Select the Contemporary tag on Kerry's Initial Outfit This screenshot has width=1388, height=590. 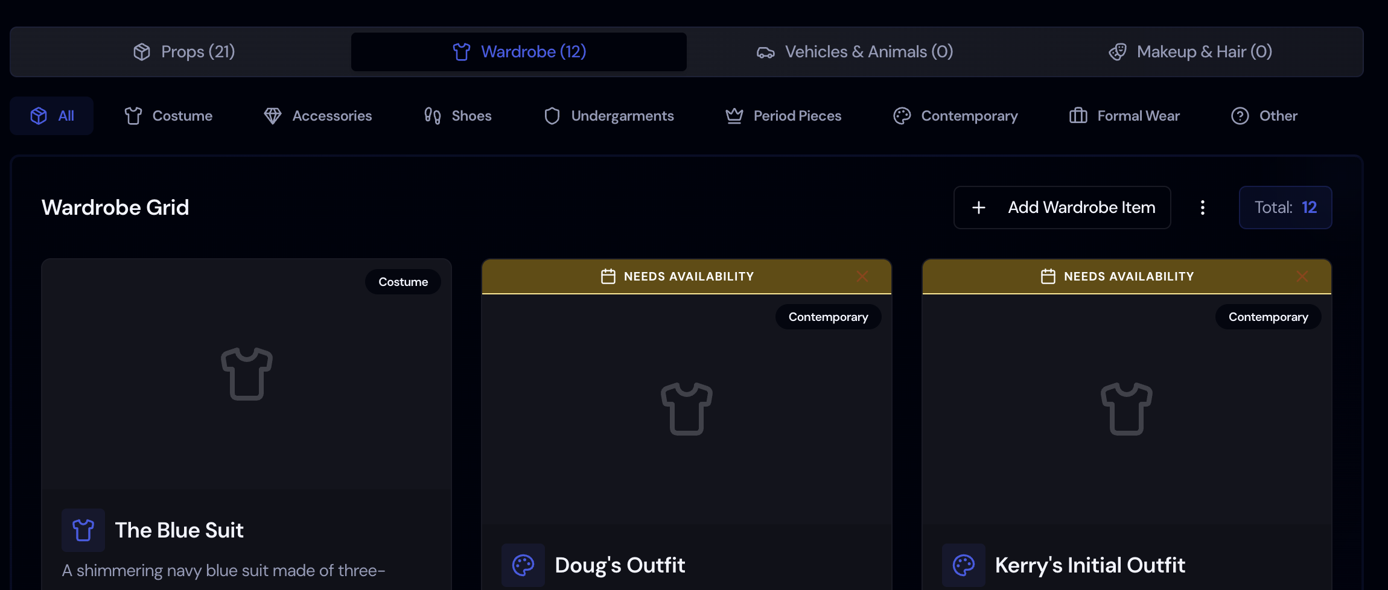click(1268, 316)
